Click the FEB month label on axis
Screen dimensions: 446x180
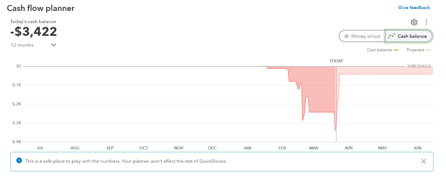click(282, 148)
